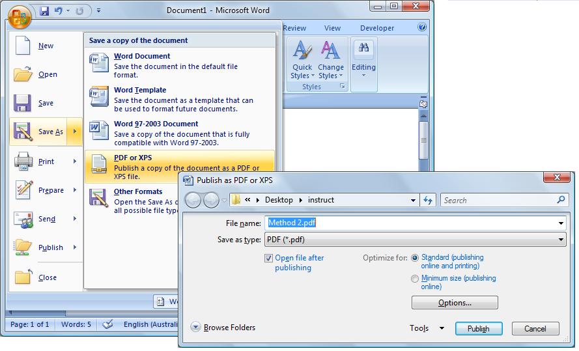Image resolution: width=579 pixels, height=351 pixels.
Task: Open the Styles dialog launcher
Action: (x=343, y=87)
